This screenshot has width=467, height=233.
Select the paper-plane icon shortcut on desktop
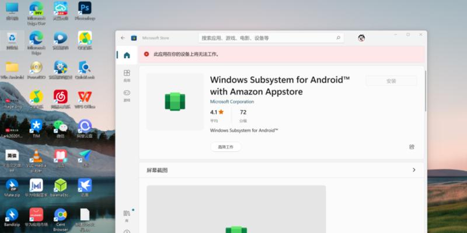(x=85, y=158)
